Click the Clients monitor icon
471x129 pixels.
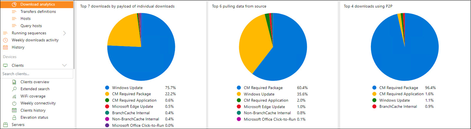(x=5, y=66)
